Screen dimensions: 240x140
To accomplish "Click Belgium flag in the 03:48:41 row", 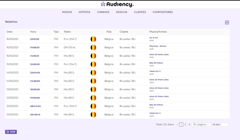I will [x=93, y=115].
